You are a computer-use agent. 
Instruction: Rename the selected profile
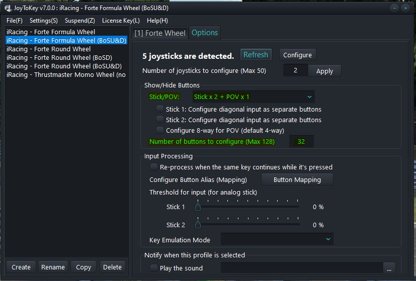coord(53,267)
